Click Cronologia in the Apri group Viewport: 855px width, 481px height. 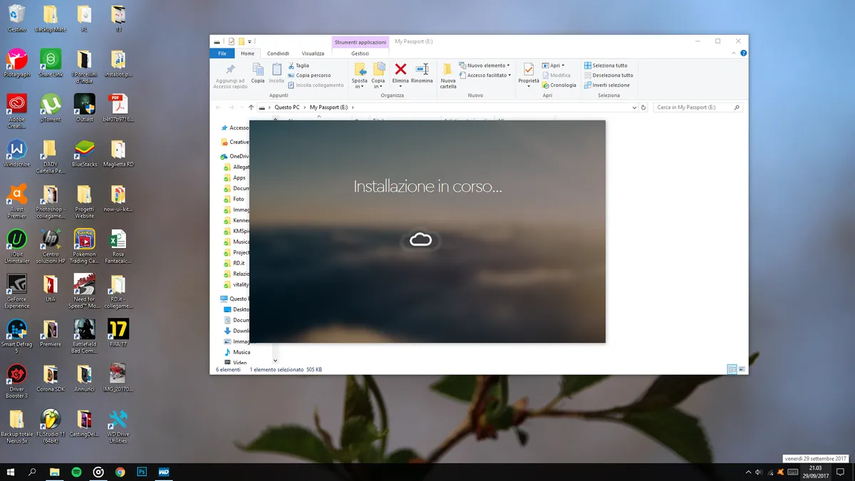[x=559, y=85]
